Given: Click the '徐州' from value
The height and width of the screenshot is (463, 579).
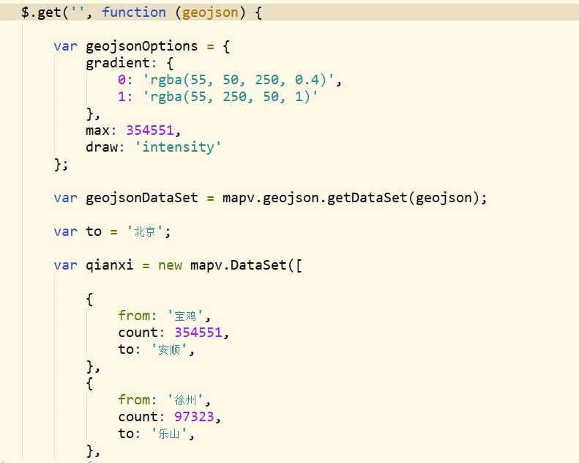Looking at the screenshot, I should [185, 400].
